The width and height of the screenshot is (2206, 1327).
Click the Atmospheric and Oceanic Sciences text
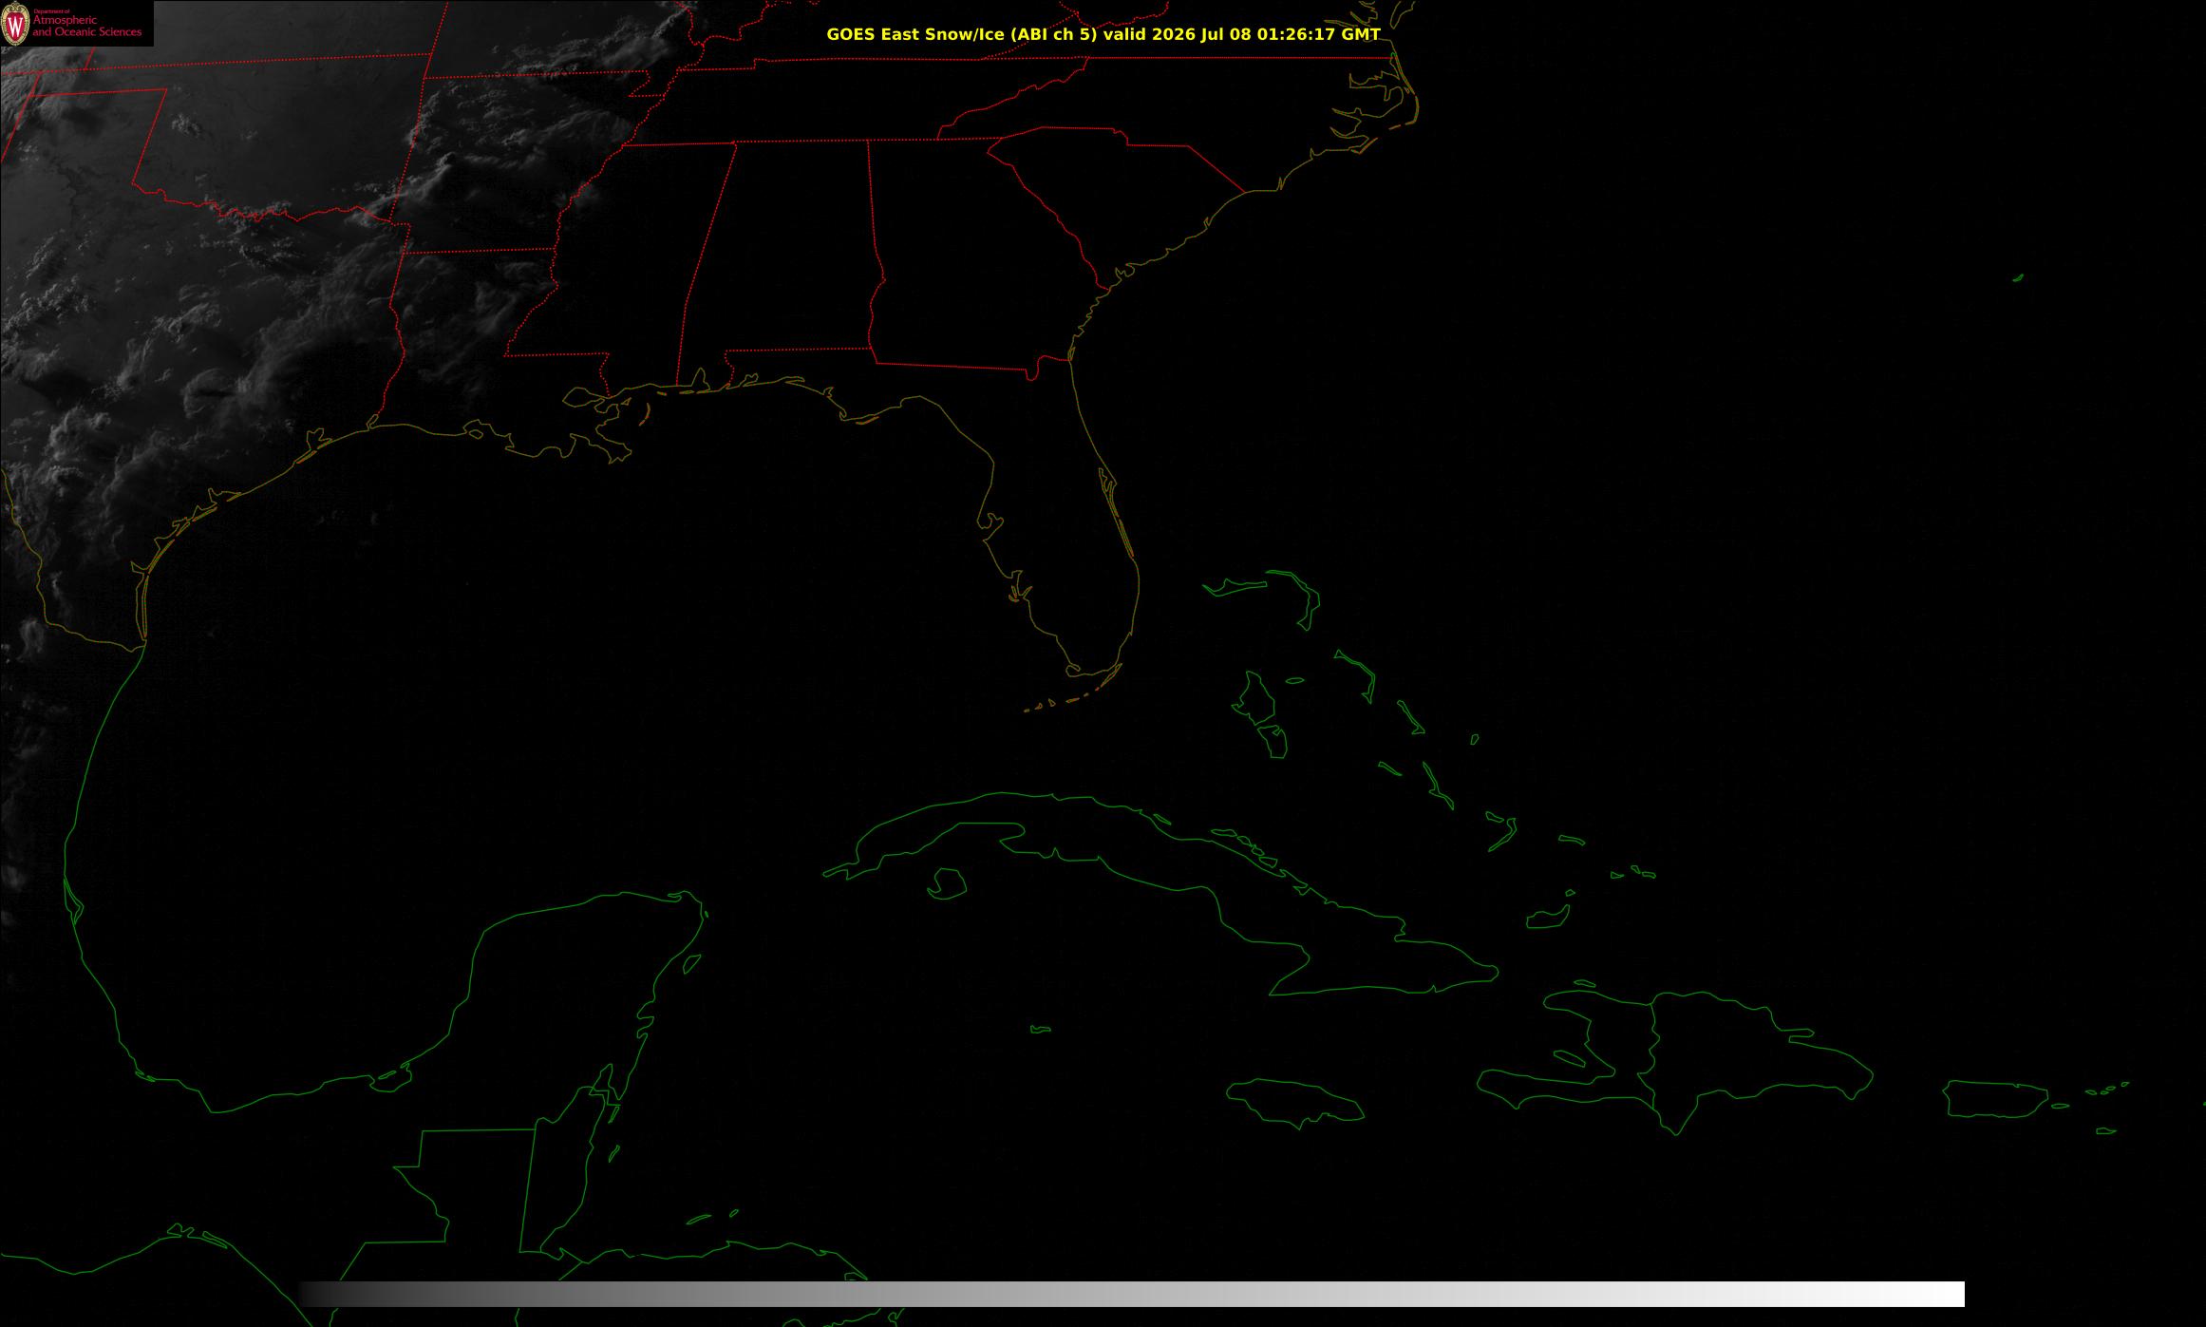[x=87, y=26]
